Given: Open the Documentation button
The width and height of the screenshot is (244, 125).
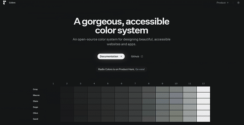Looking at the screenshot, I should pos(111,57).
